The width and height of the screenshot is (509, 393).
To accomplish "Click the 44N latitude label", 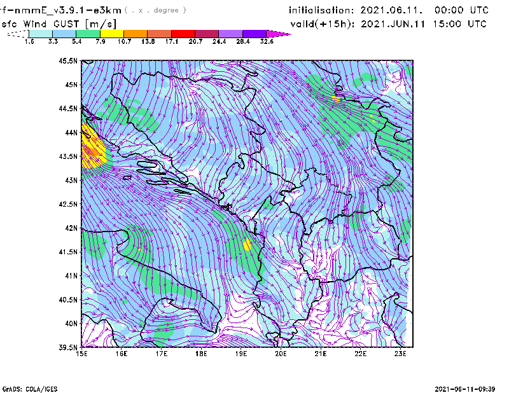I will pyautogui.click(x=71, y=132).
